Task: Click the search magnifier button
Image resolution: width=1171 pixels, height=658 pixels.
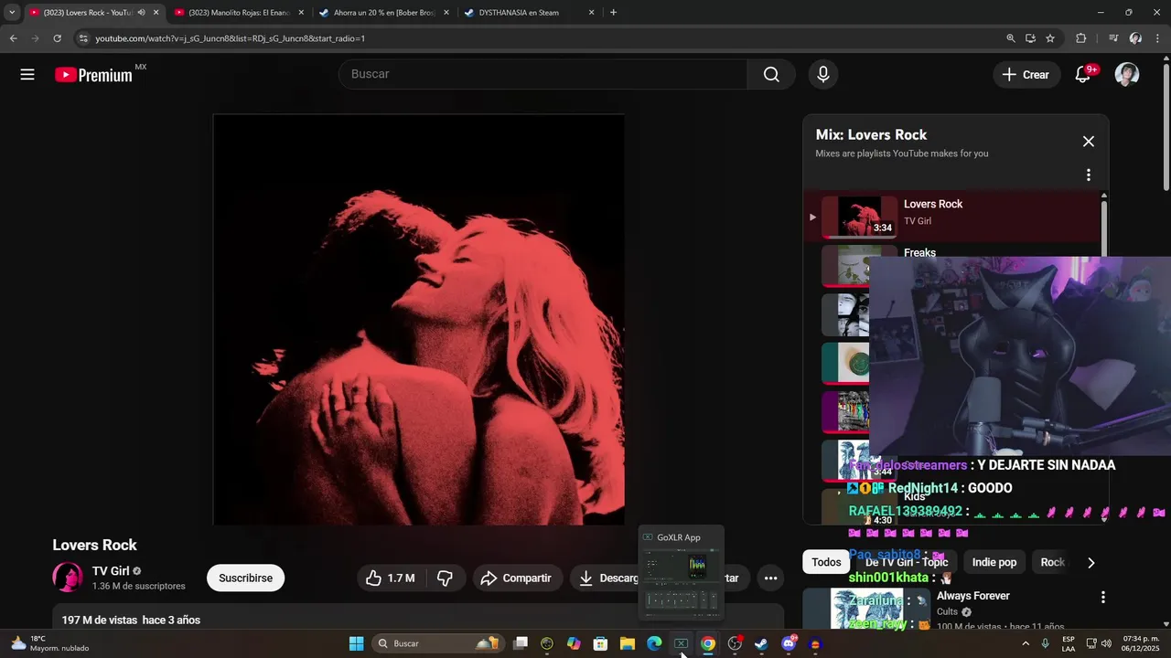Action: [x=771, y=75]
